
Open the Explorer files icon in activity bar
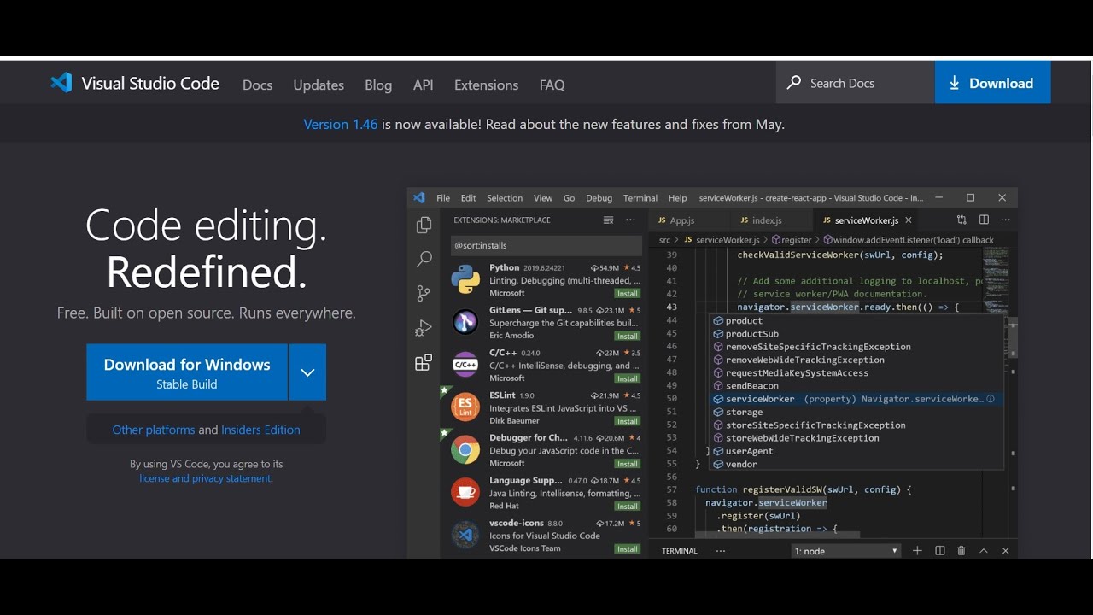(424, 225)
